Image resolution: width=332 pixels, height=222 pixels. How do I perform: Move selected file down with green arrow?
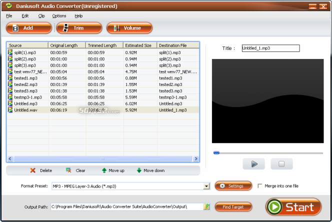pos(150,170)
